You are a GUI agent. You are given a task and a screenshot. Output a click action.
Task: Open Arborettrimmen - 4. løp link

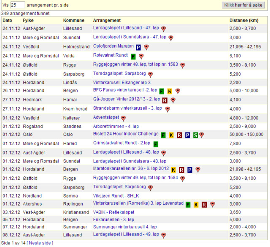pos(116,126)
